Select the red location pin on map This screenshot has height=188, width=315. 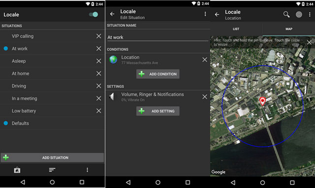point(262,101)
